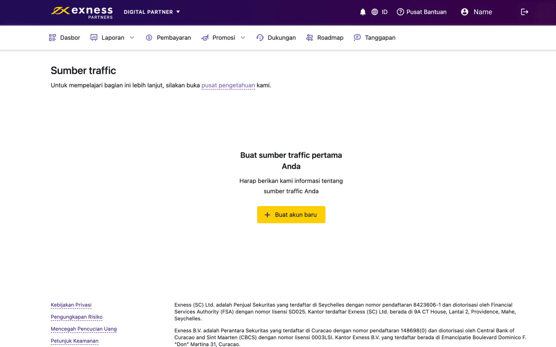Click the Harap berikan kami informasi text

291,186
